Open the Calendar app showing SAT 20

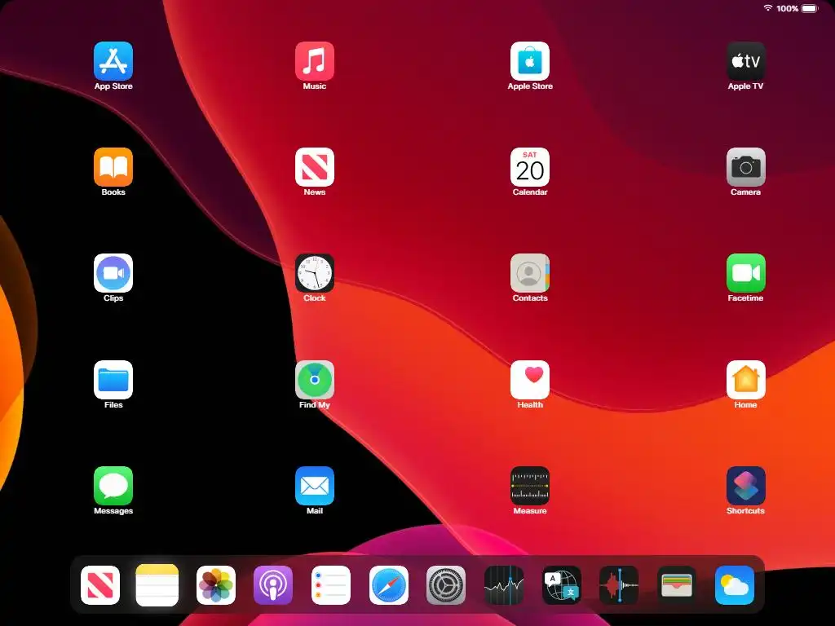[530, 167]
